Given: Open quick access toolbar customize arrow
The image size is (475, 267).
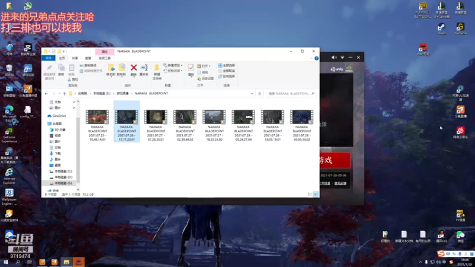Looking at the screenshot, I should (x=64, y=52).
